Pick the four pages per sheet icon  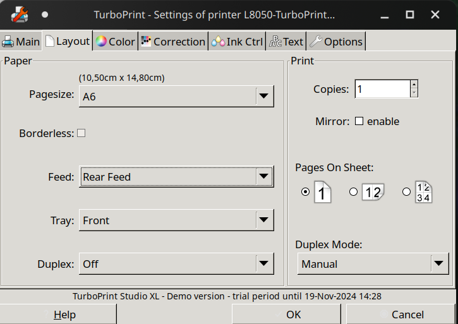coord(423,192)
